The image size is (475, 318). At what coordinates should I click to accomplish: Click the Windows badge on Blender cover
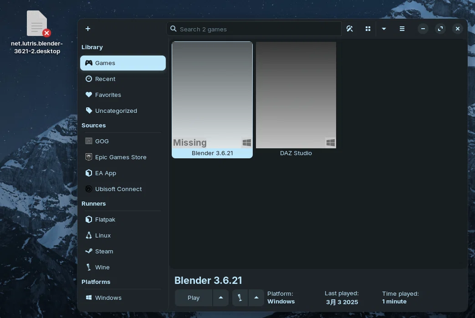point(246,142)
